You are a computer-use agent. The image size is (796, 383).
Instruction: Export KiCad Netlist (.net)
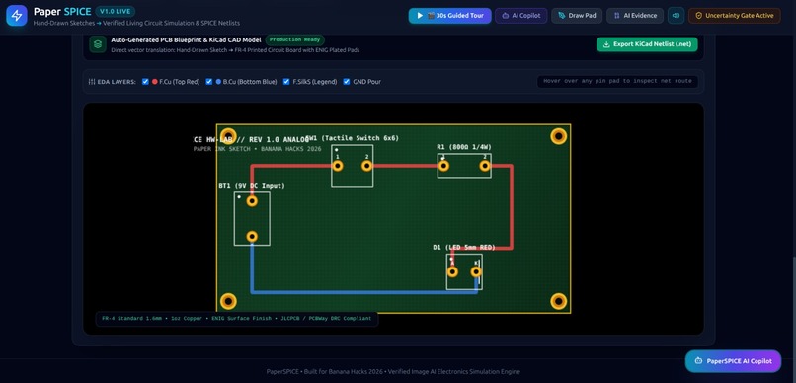tap(647, 44)
